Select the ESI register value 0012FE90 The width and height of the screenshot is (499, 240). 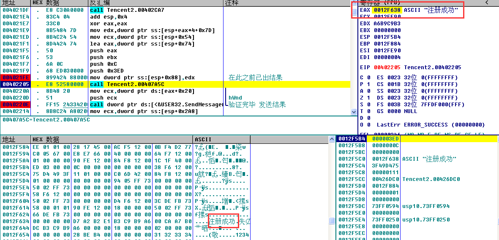[387, 51]
